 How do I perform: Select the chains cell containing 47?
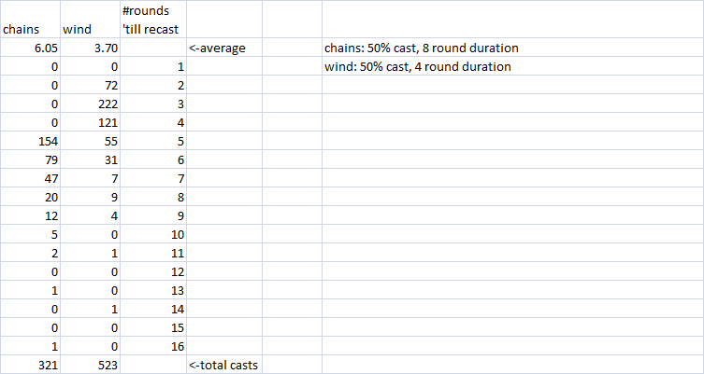pos(30,178)
